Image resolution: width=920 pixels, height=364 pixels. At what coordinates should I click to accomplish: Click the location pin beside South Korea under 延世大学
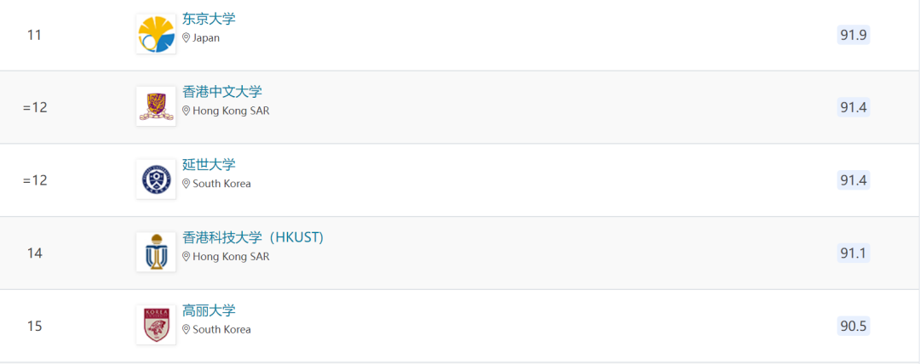click(x=186, y=184)
